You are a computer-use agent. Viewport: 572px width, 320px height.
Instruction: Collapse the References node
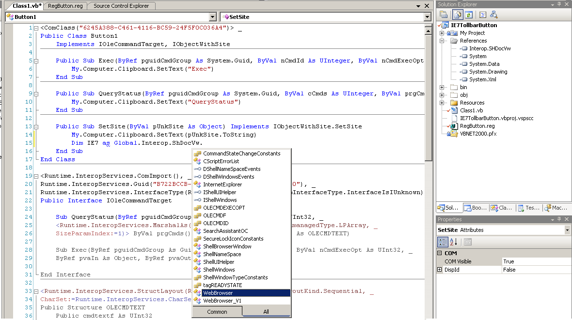[x=442, y=41]
